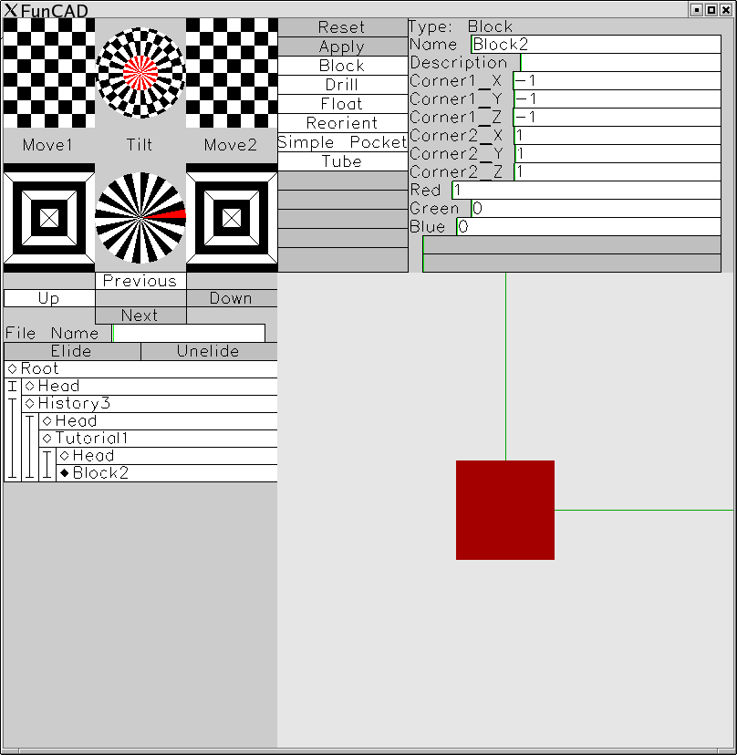Viewport: 737px width, 755px height.
Task: Collapse the branch bar left of first Head
Action: tap(13, 387)
